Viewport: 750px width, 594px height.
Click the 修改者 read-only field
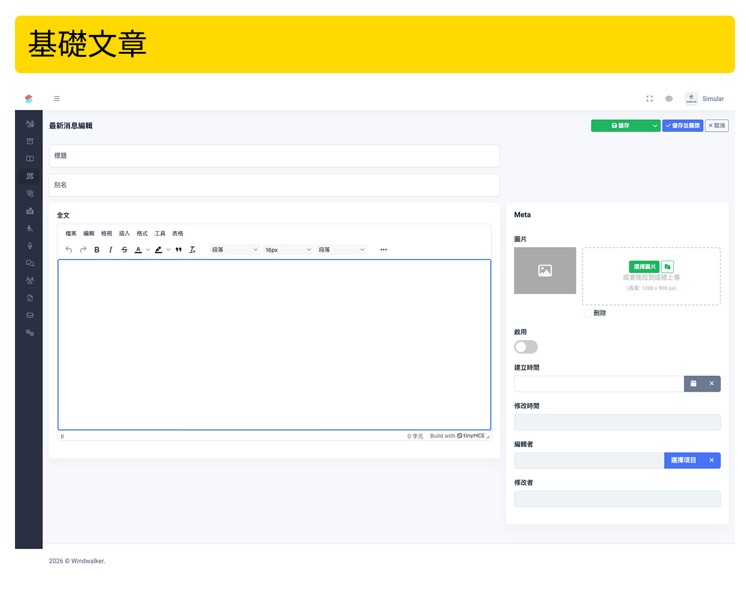pyautogui.click(x=617, y=499)
